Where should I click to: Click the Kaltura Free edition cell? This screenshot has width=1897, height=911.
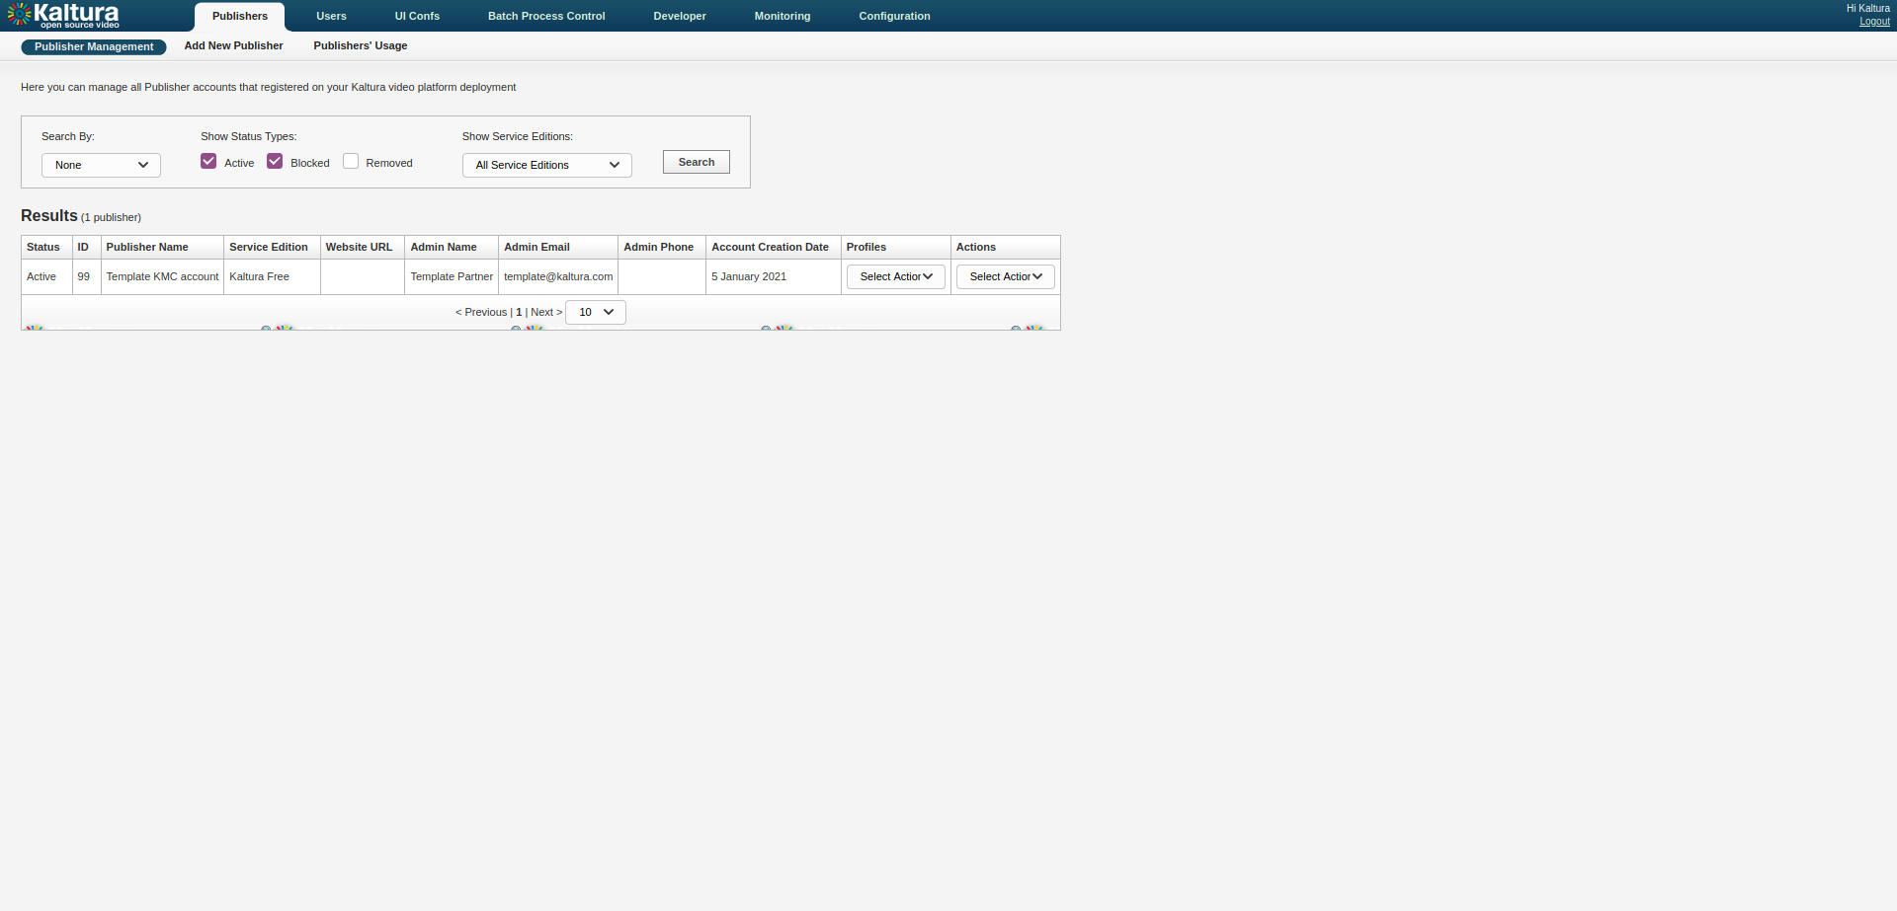[272, 276]
